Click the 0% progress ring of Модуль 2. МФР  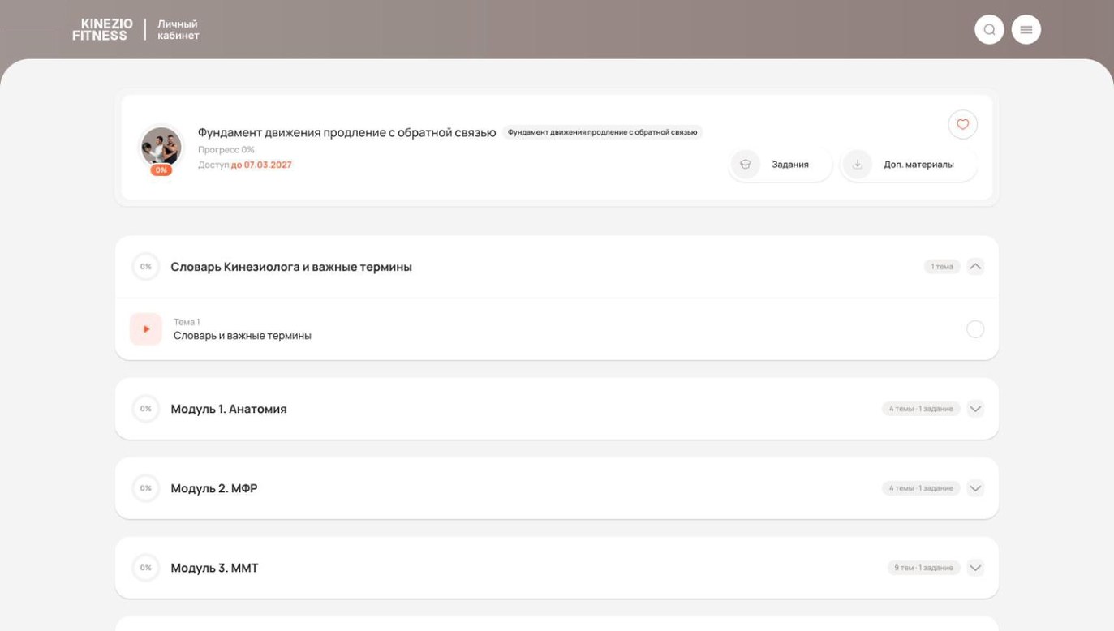[146, 488]
